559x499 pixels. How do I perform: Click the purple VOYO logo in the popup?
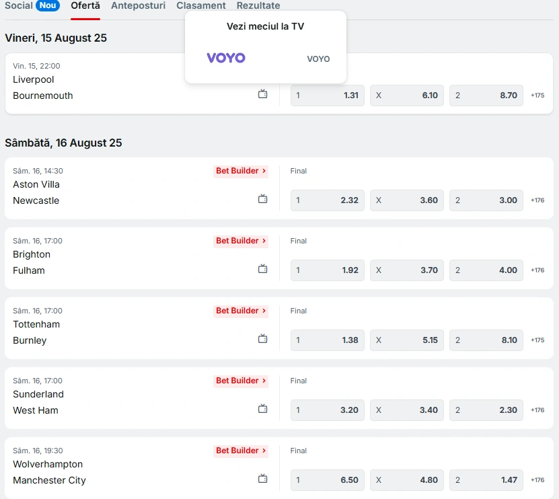[x=226, y=58]
